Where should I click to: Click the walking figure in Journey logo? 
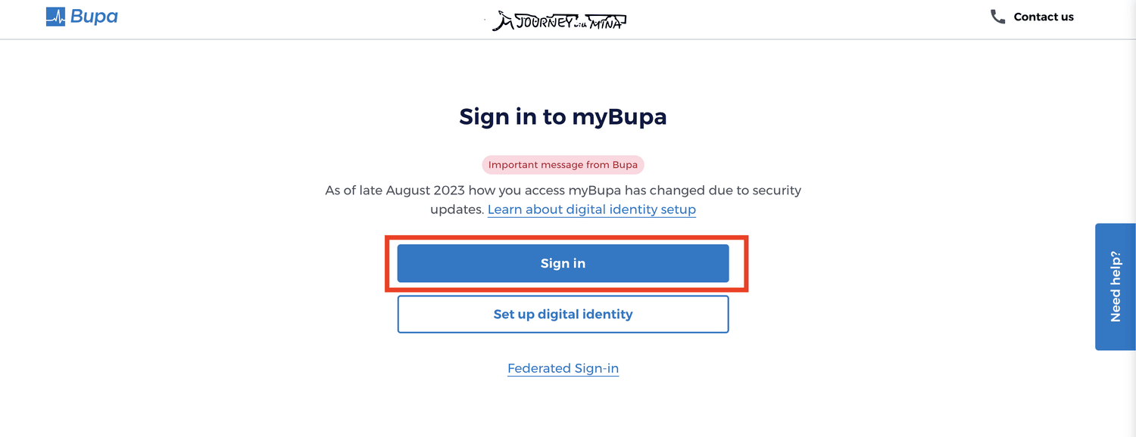click(x=502, y=22)
